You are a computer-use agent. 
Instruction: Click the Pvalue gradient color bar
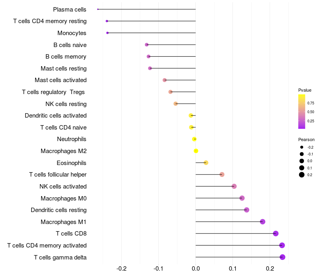coord(302,112)
